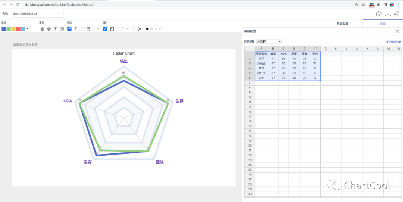Pick the gray rectangle legend marker
Viewport: 403px width, 202px height.
pyautogui.click(x=151, y=29)
